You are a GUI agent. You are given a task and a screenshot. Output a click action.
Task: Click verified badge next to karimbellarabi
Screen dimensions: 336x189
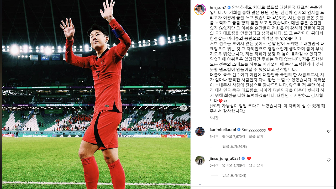[x=239, y=130]
